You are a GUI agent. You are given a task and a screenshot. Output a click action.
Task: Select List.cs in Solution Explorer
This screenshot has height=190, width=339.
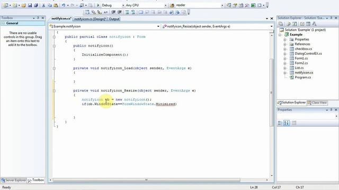pyautogui.click(x=299, y=68)
